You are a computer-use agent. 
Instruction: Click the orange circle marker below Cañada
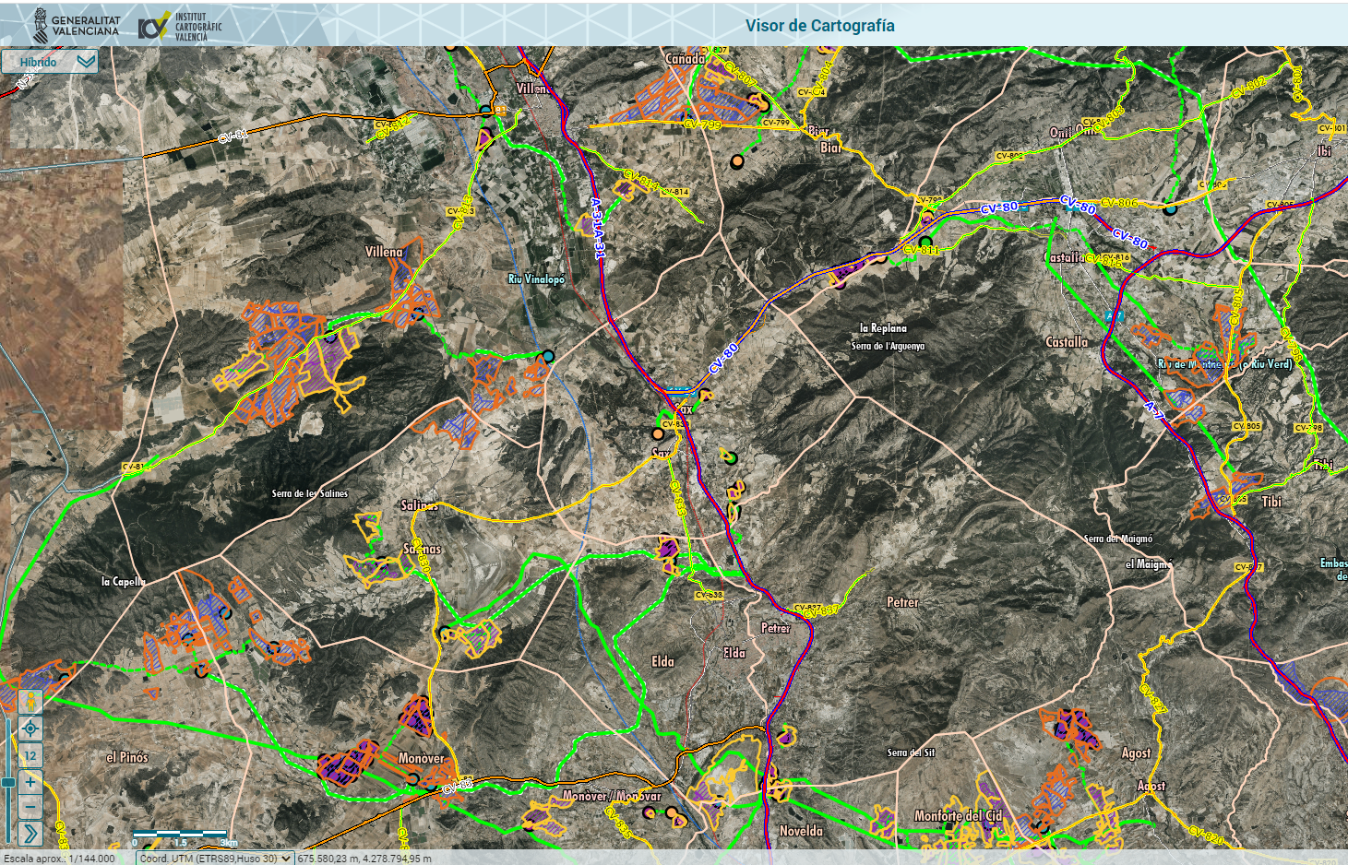[x=736, y=161]
